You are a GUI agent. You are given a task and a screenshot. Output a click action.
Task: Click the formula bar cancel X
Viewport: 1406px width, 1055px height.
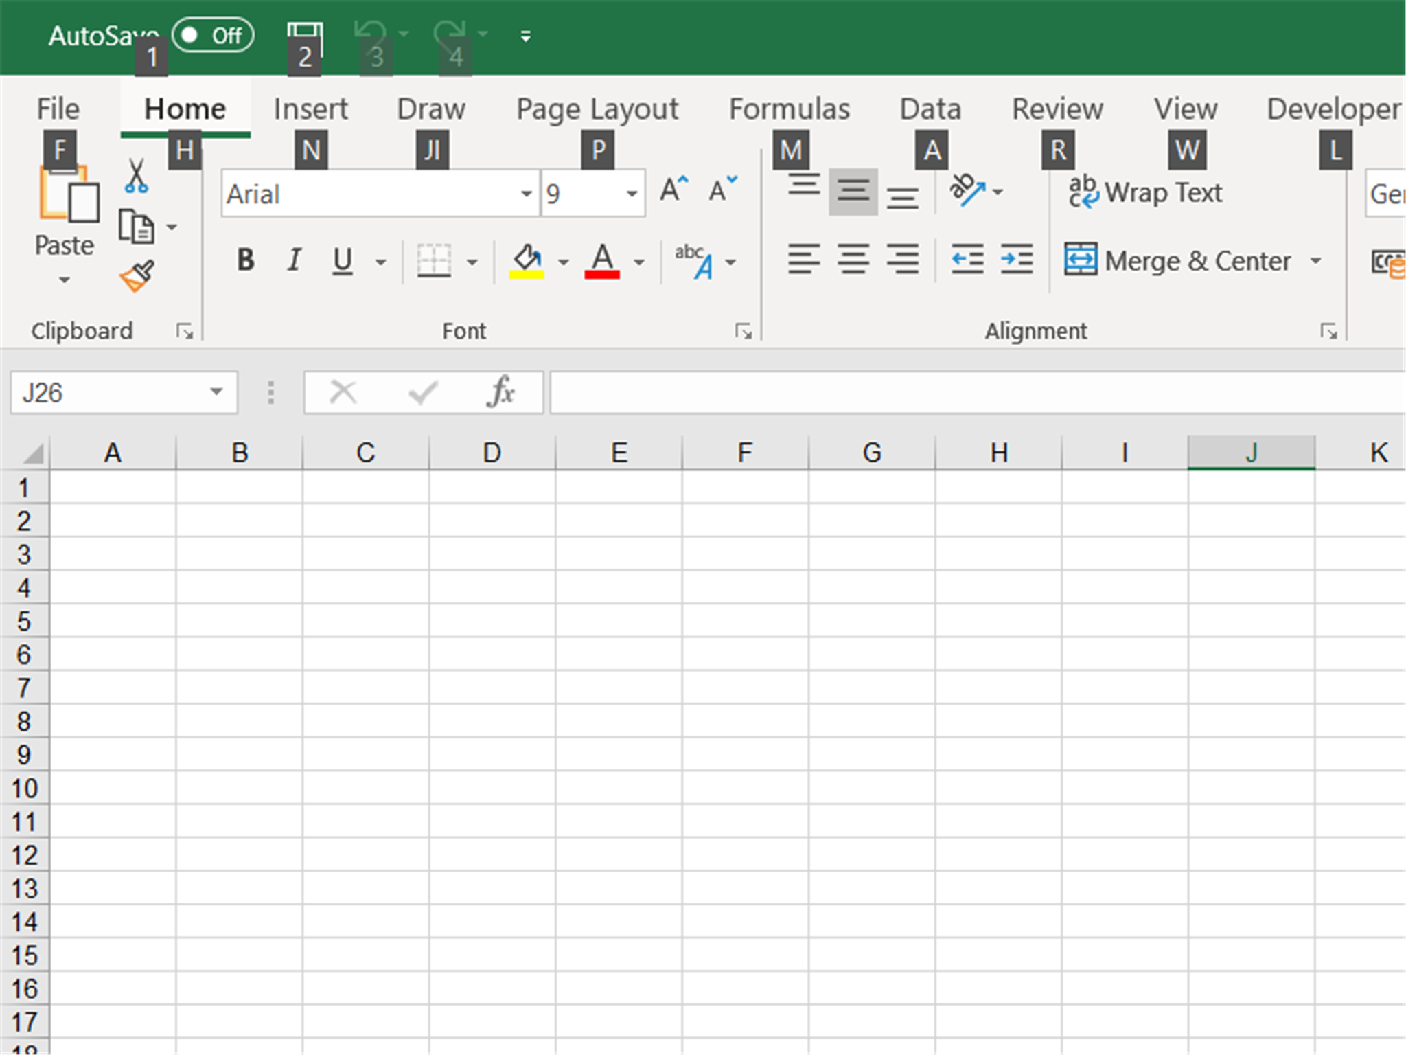pyautogui.click(x=343, y=392)
